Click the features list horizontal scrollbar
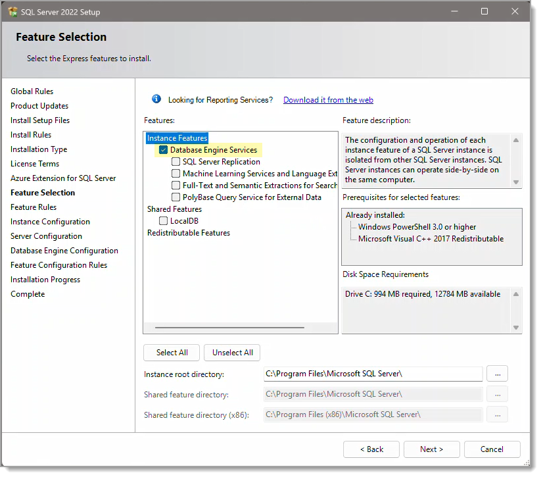 coord(229,328)
